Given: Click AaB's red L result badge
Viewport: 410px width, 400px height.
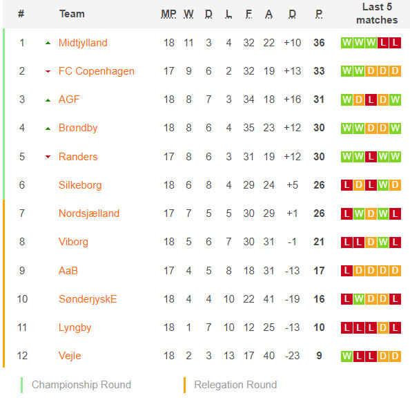Looking at the screenshot, I should (346, 271).
